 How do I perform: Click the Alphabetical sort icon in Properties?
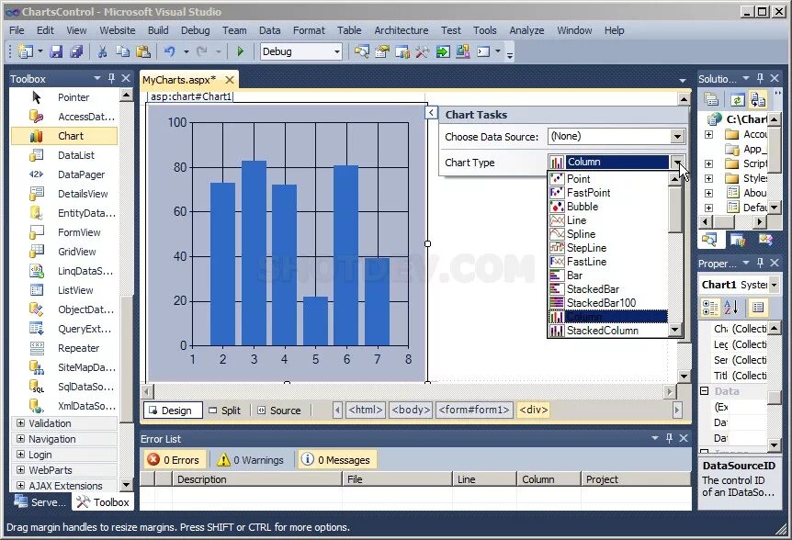731,308
